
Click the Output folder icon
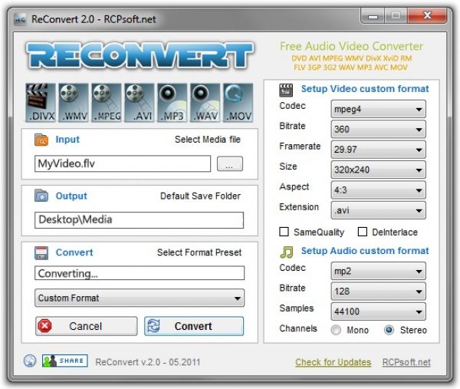click(x=41, y=196)
